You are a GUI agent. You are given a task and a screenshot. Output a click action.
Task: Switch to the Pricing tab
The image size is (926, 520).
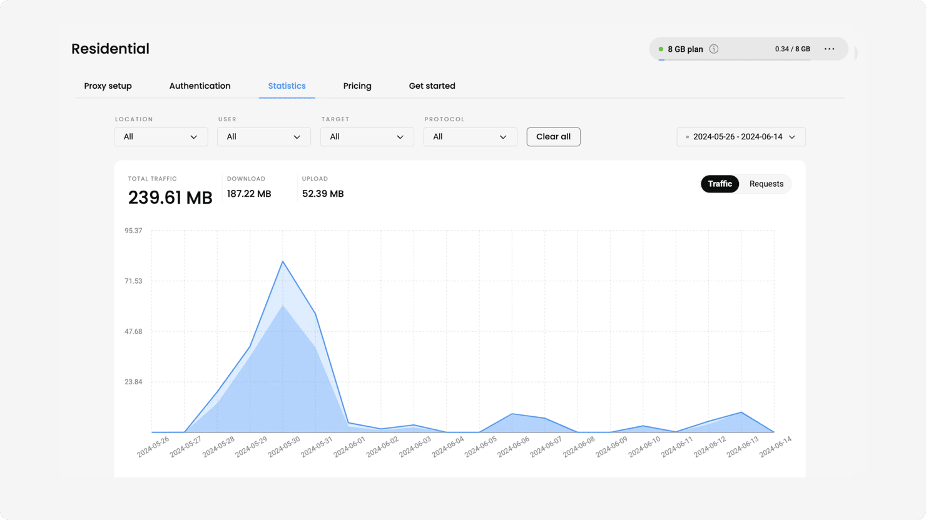click(x=357, y=86)
